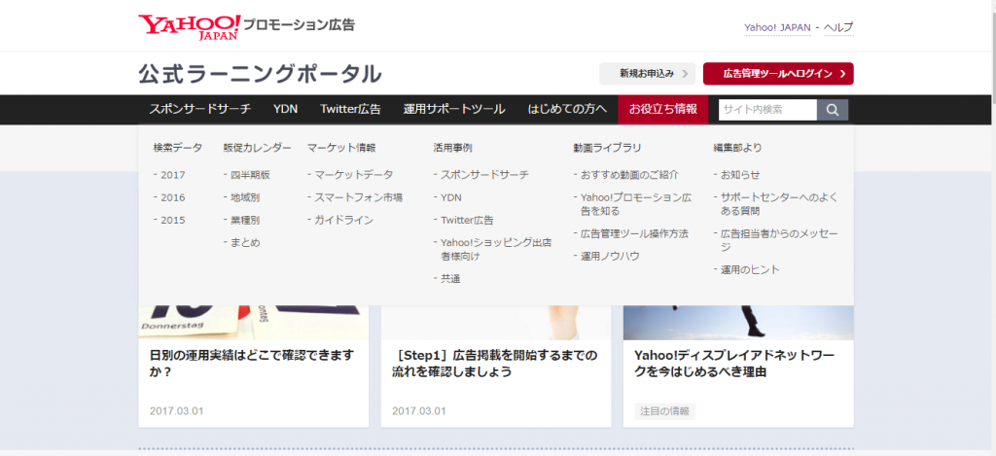
Task: Open the 活用事例 heading
Action: 453,148
